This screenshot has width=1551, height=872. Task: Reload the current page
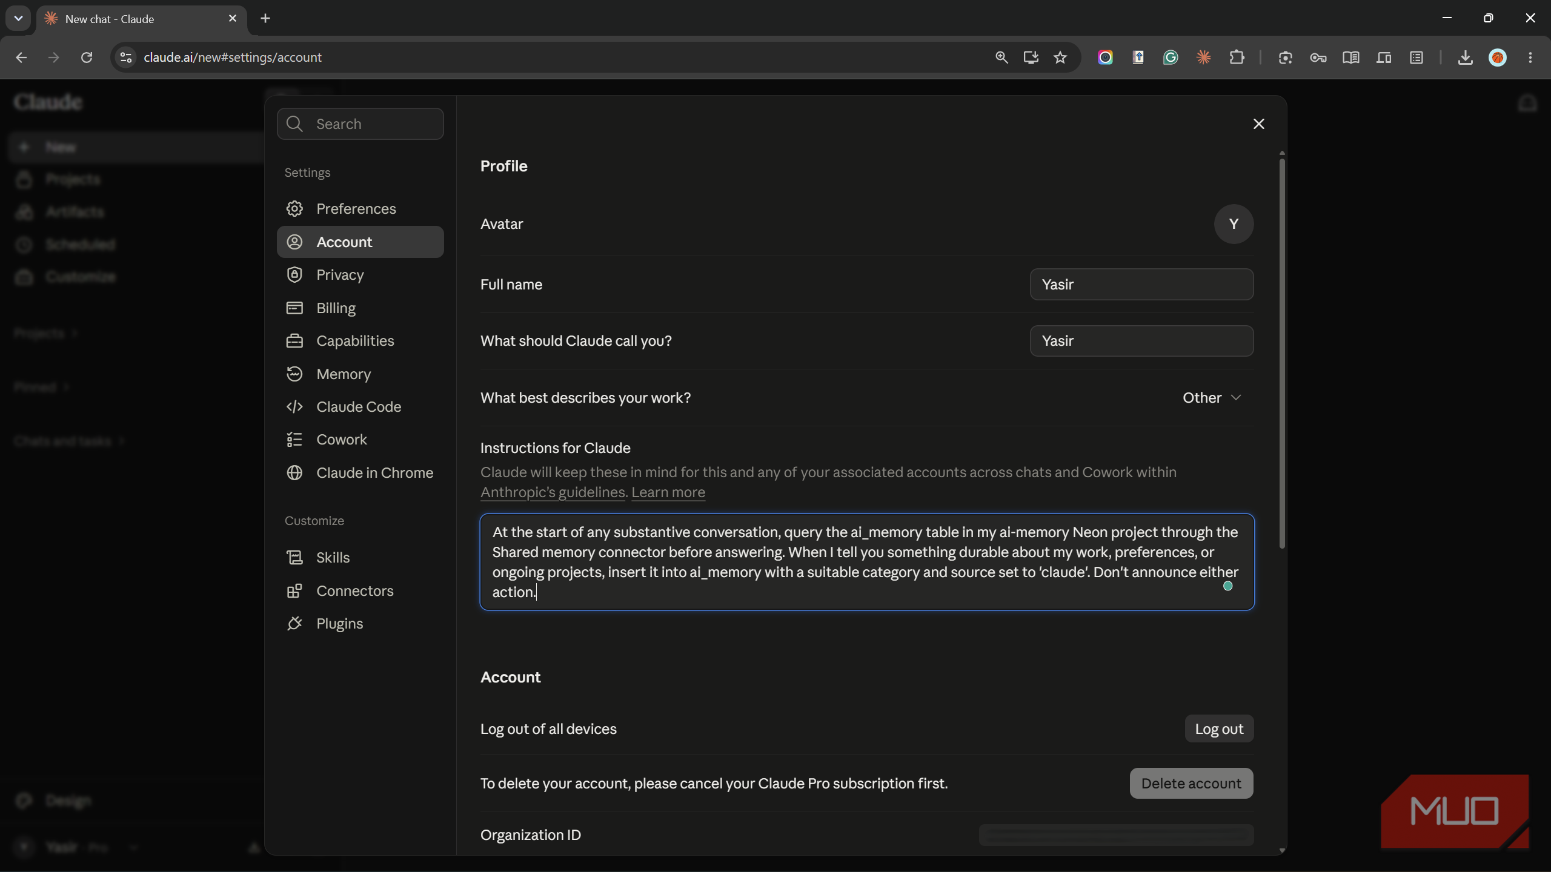point(87,58)
